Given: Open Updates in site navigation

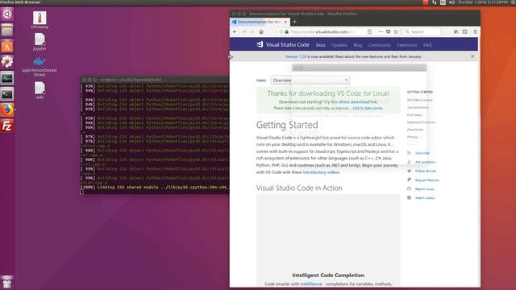Looking at the screenshot, I should tap(339, 45).
